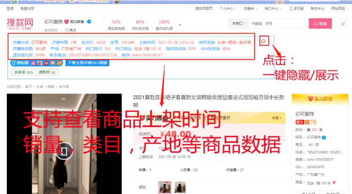Click the 亿可服饰 shop name in header
Image resolution: width=352 pixels, height=194 pixels.
click(x=53, y=22)
